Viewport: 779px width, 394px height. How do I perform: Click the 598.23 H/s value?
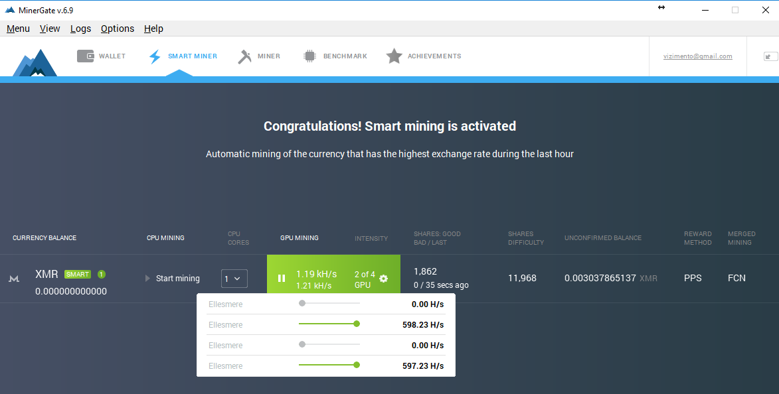tap(423, 325)
